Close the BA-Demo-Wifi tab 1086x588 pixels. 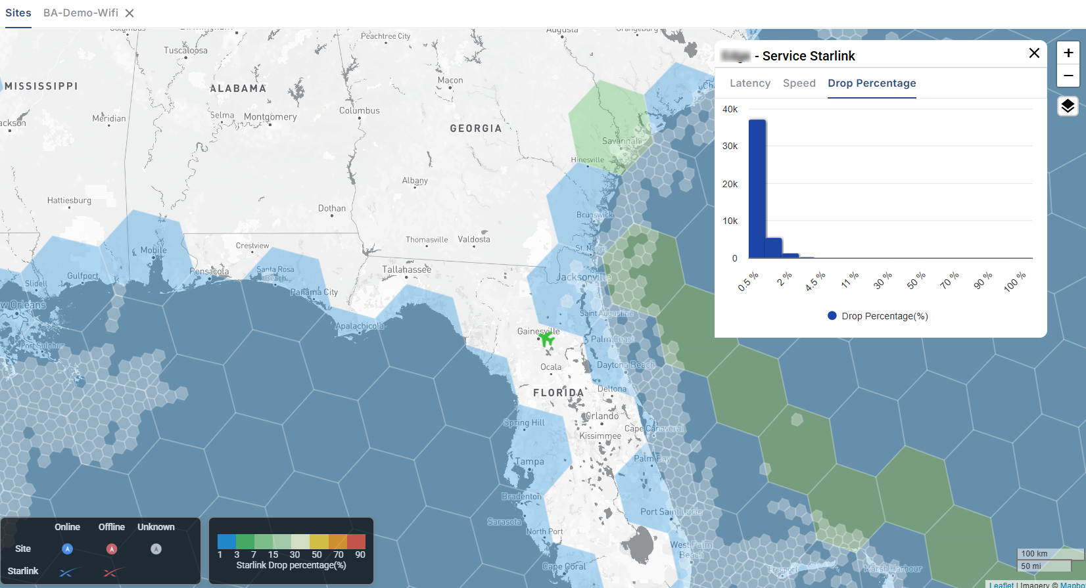130,13
